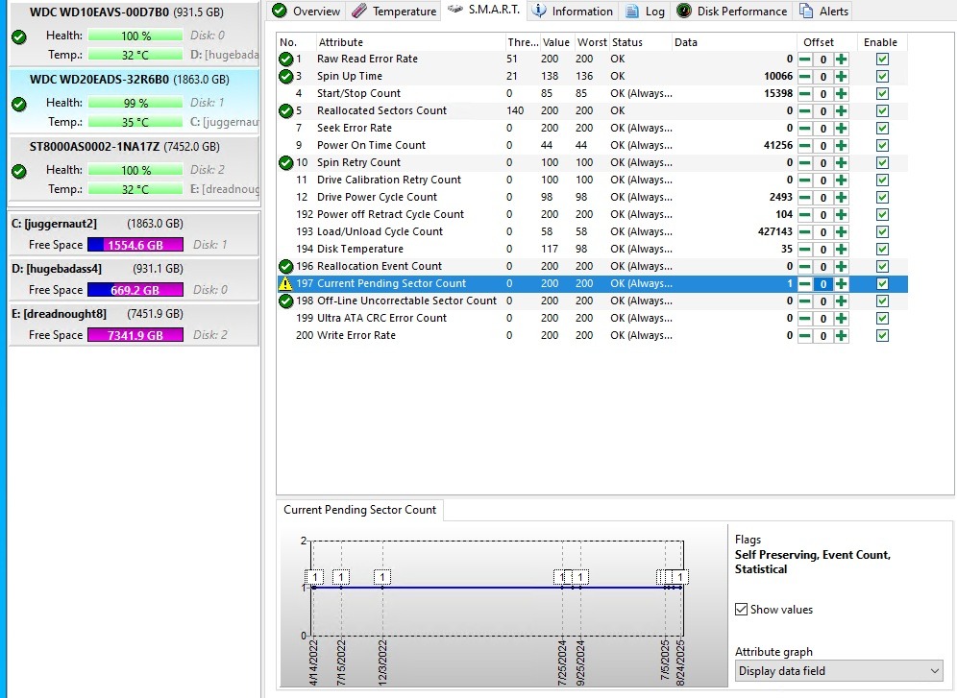Click the 669.2 GB free space bar
Viewport: 957px width, 698px height.
pos(135,290)
